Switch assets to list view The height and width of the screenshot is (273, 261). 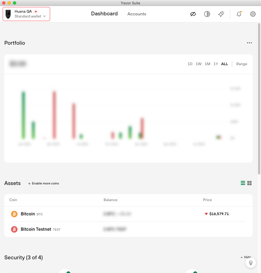pos(243,183)
